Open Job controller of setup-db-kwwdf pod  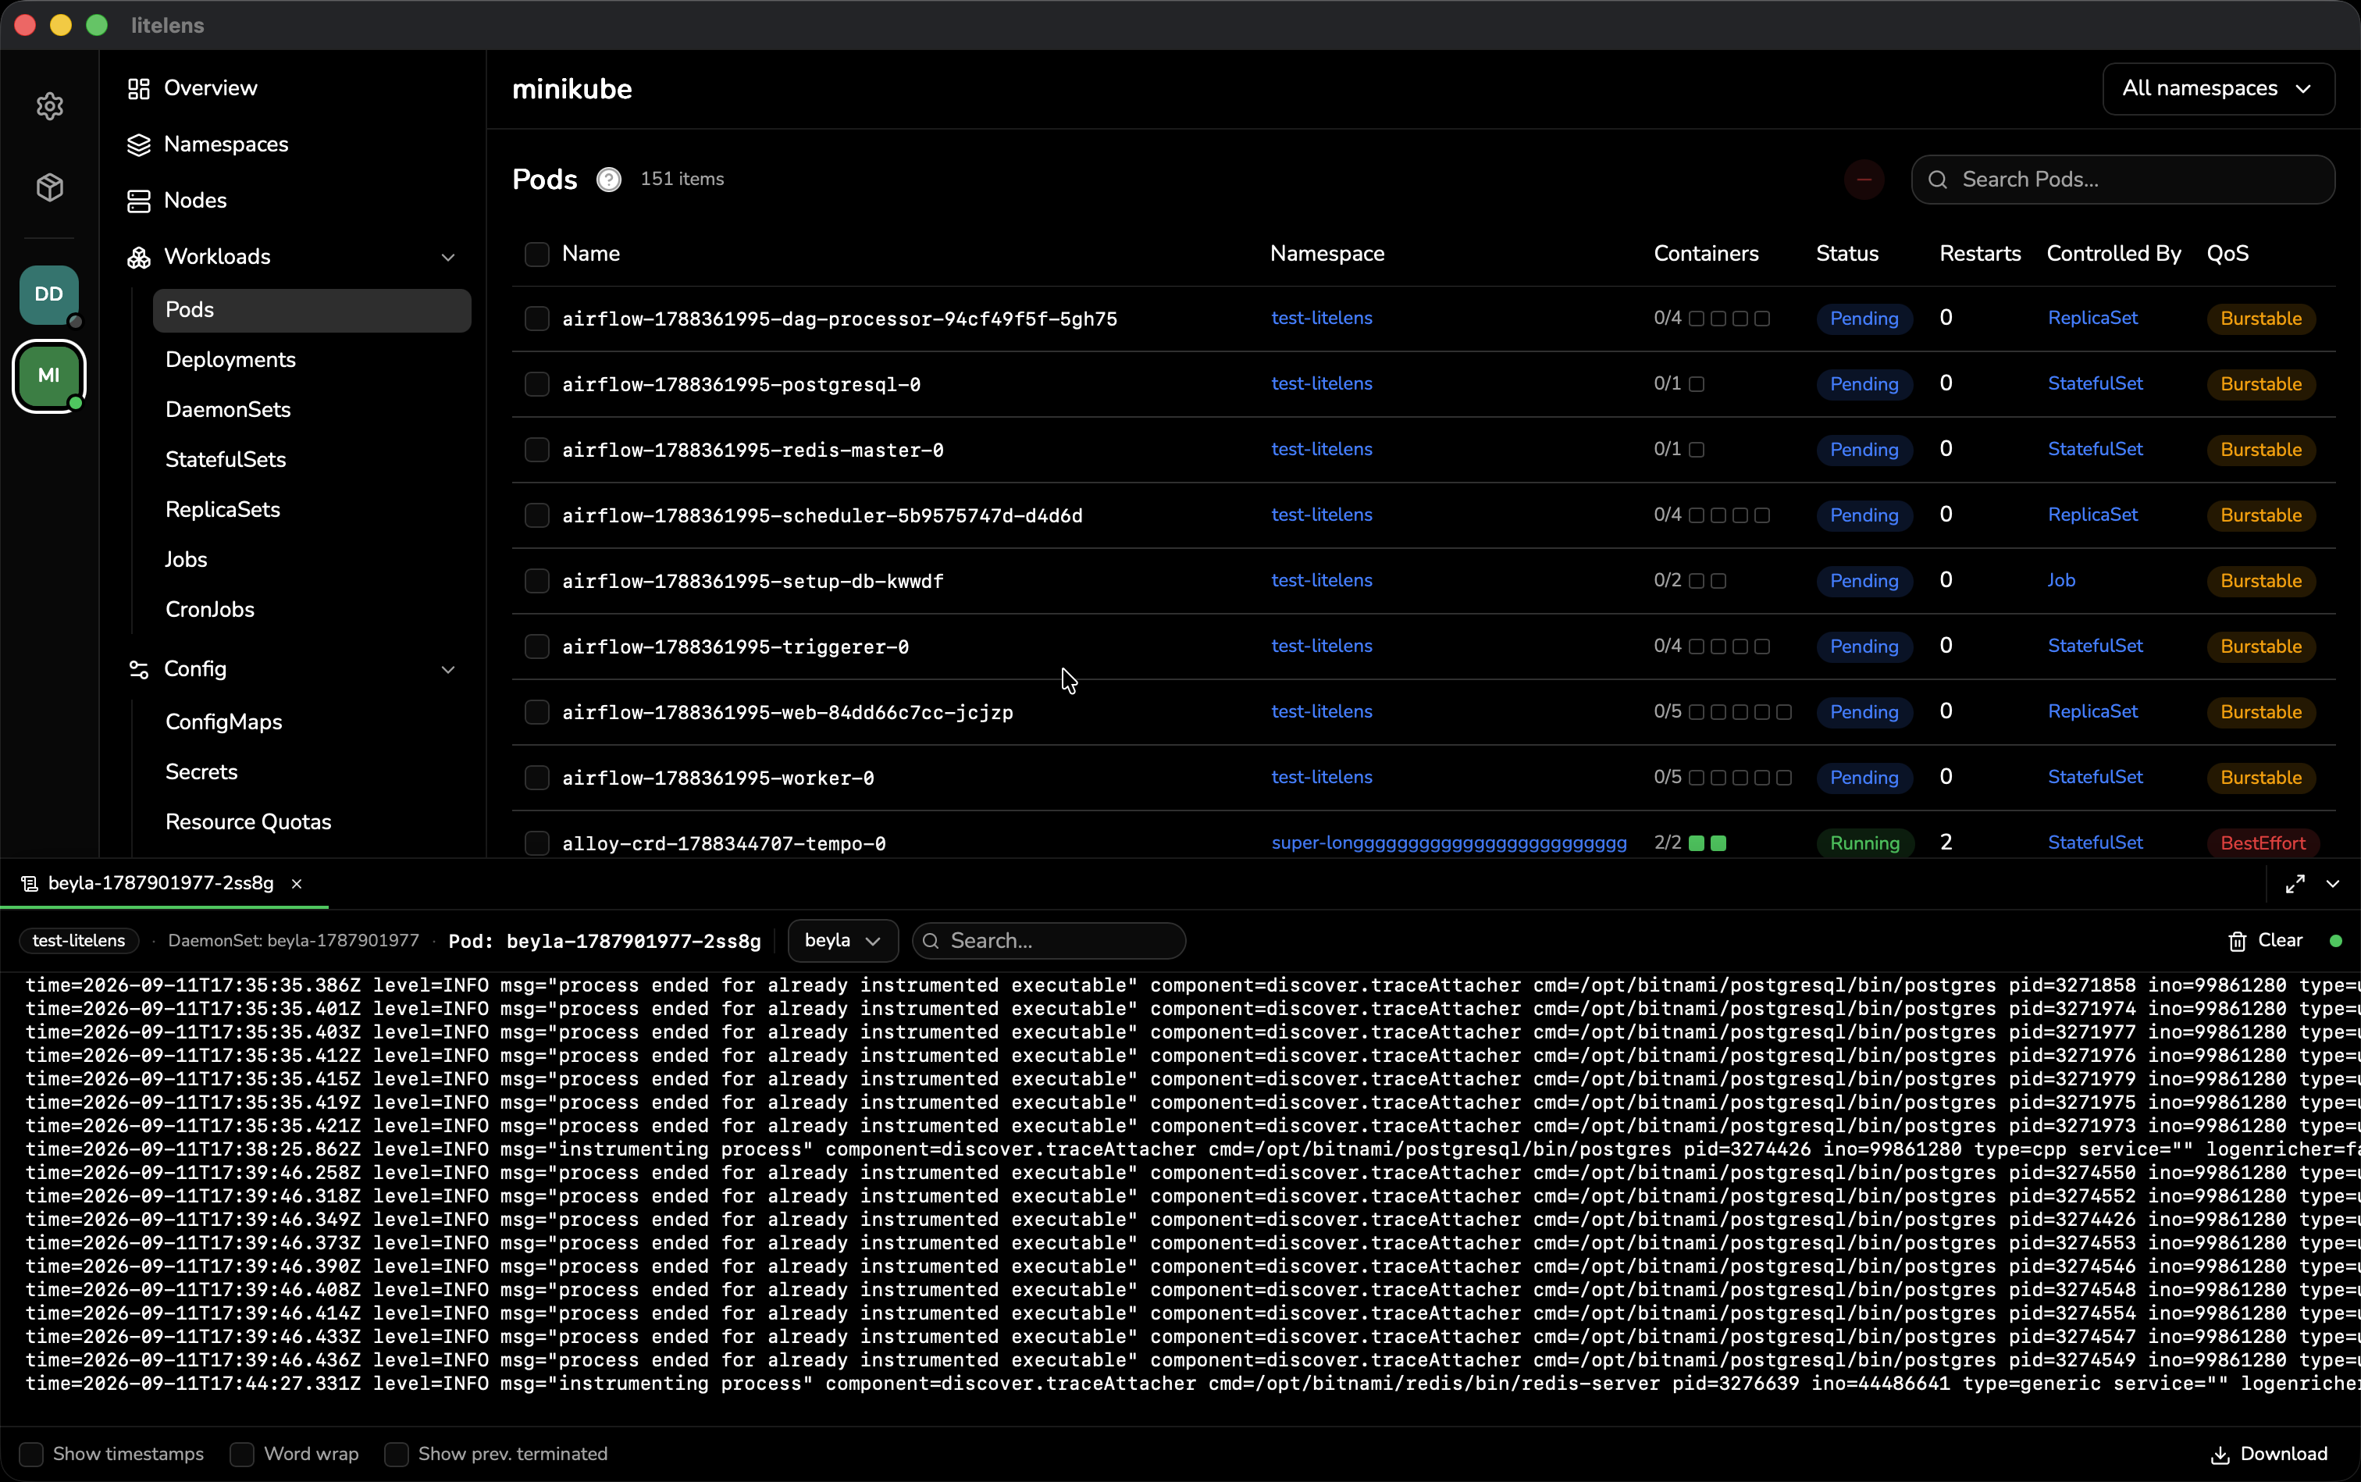tap(2061, 580)
